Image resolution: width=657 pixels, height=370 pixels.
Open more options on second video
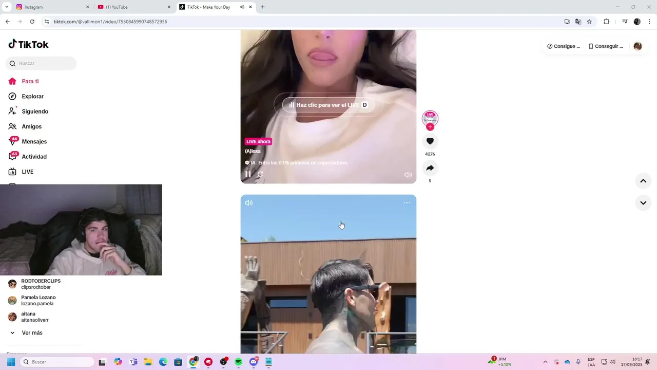[407, 203]
